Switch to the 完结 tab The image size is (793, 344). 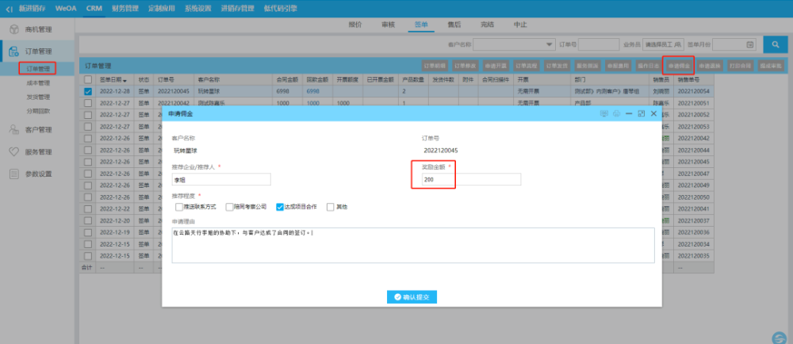[487, 25]
